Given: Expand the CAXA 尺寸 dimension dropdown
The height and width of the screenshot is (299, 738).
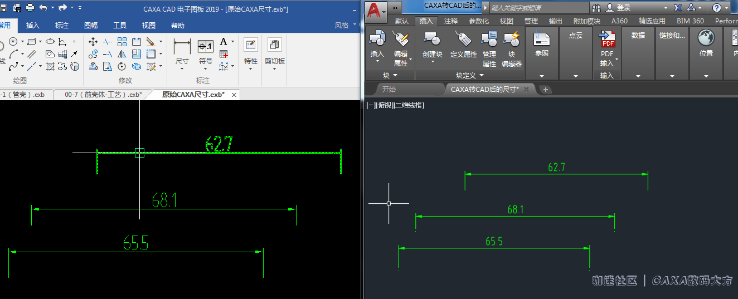Looking at the screenshot, I should coord(182,68).
